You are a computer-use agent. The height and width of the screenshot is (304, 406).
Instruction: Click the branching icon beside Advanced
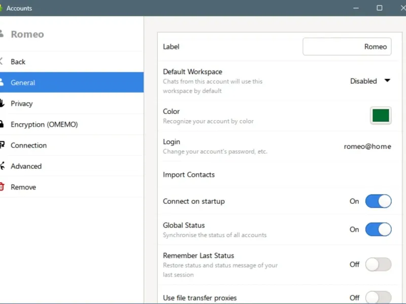click(2, 166)
